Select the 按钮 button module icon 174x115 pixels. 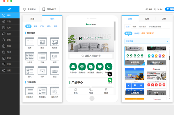pos(55,71)
